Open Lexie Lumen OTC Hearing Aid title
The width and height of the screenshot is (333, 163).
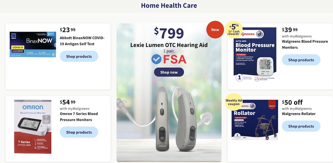pos(169,45)
